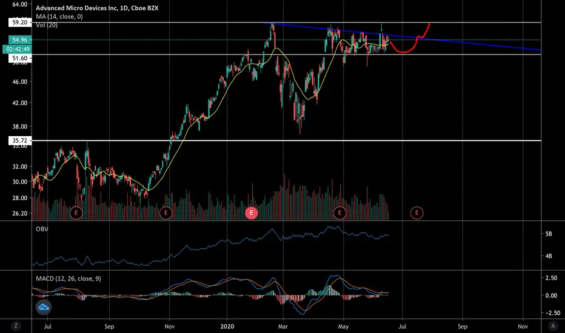
Task: Click the 4B value on OBV axis
Action: point(549,256)
